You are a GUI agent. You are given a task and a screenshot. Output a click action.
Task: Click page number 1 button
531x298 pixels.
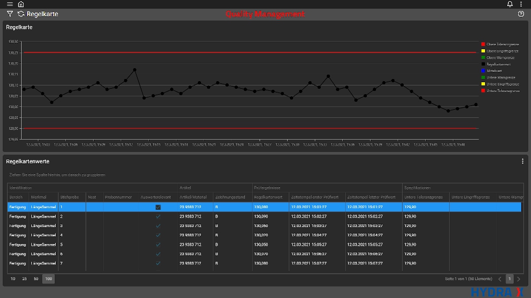coord(509,279)
